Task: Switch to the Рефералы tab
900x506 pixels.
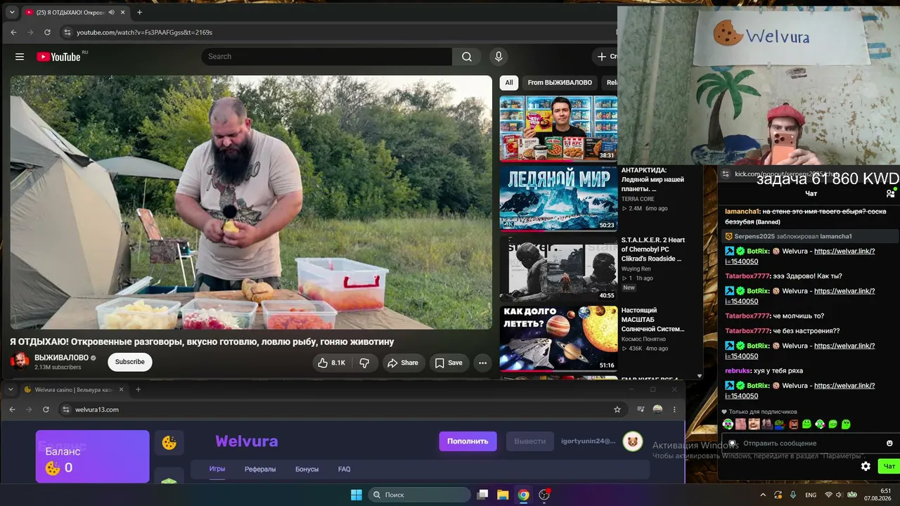Action: (x=260, y=469)
